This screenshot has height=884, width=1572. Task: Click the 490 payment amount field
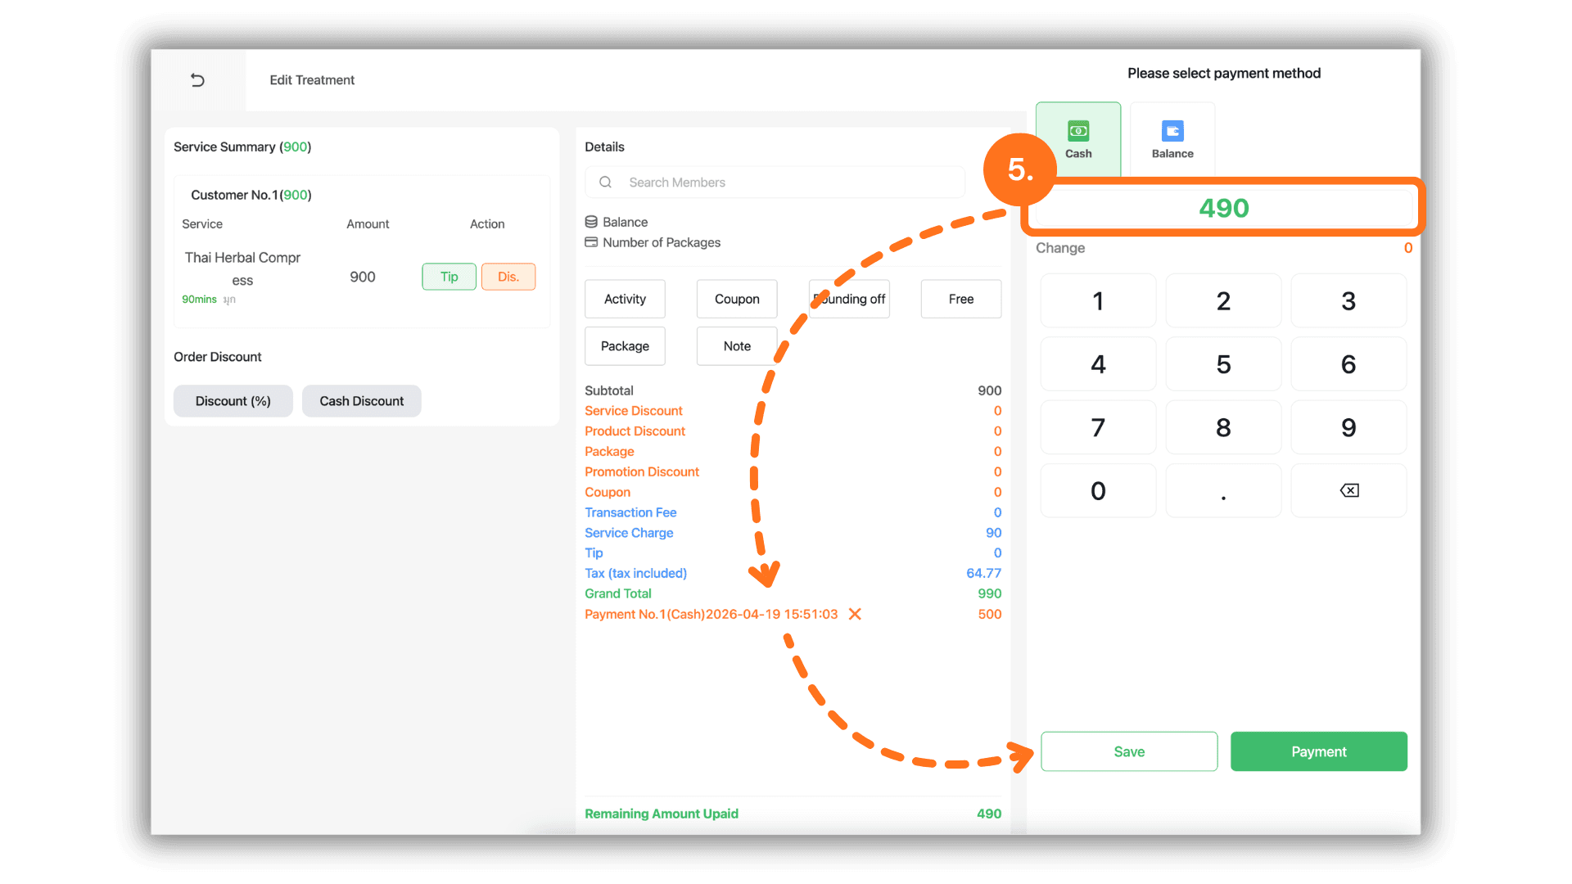coord(1223,208)
